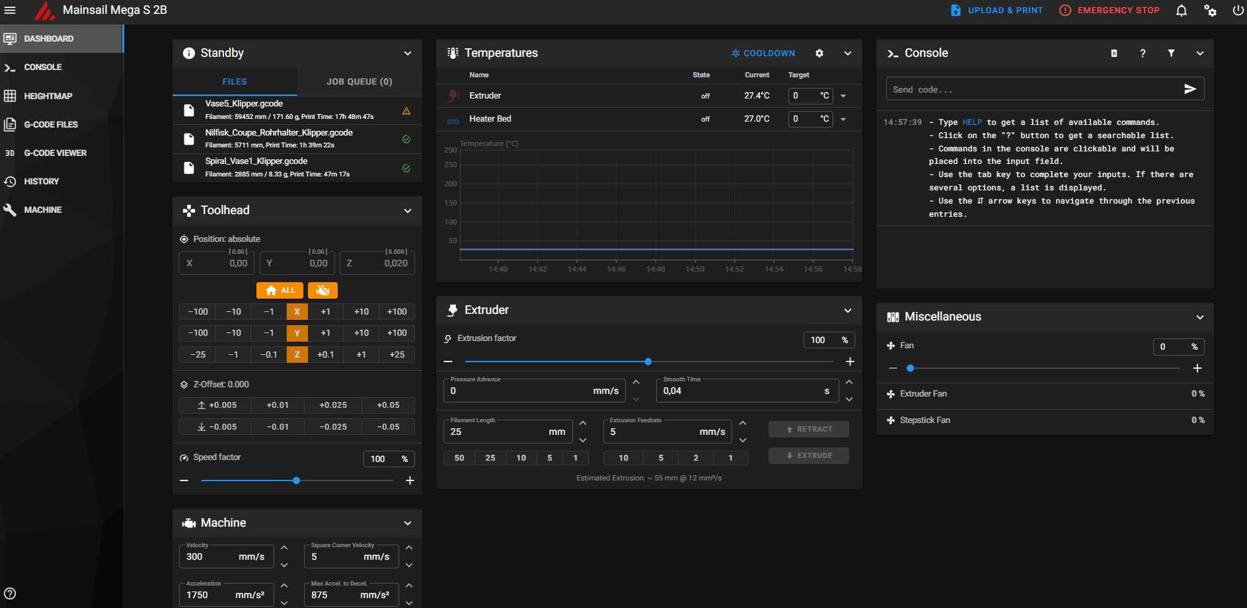Open the power menu icon
Image resolution: width=1247 pixels, height=608 pixels.
[x=1238, y=11]
